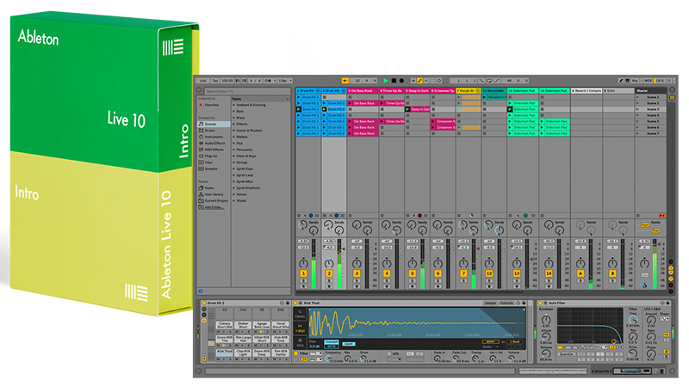Switch to Controls tab in Kick Thud
Viewport: 689px width, 392px height.
506,303
